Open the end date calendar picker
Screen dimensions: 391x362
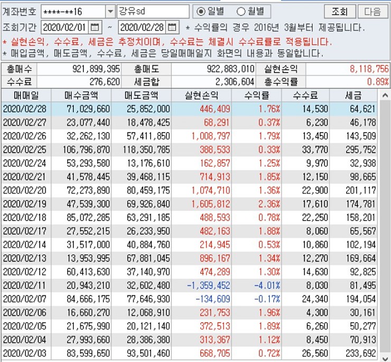pyautogui.click(x=172, y=27)
